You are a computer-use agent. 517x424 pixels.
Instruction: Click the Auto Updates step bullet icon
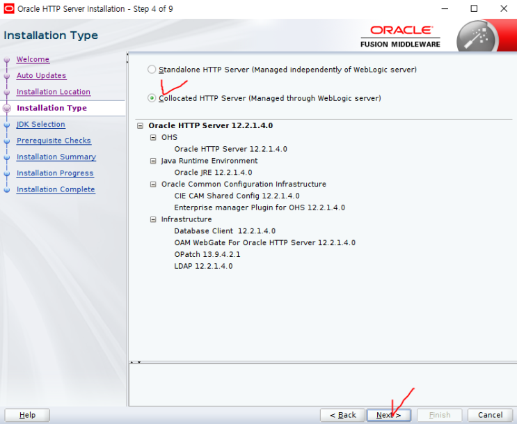point(6,76)
